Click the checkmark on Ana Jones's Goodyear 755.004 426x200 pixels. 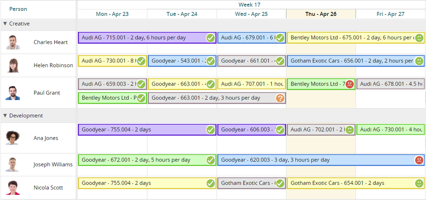[x=211, y=130]
